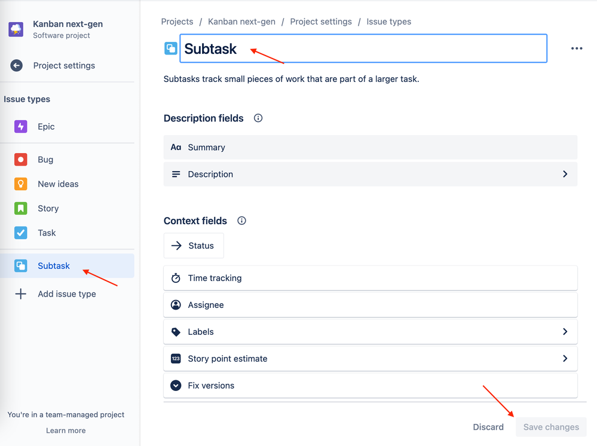Click the blue Task checkmark icon
597x446 pixels.
click(x=20, y=233)
